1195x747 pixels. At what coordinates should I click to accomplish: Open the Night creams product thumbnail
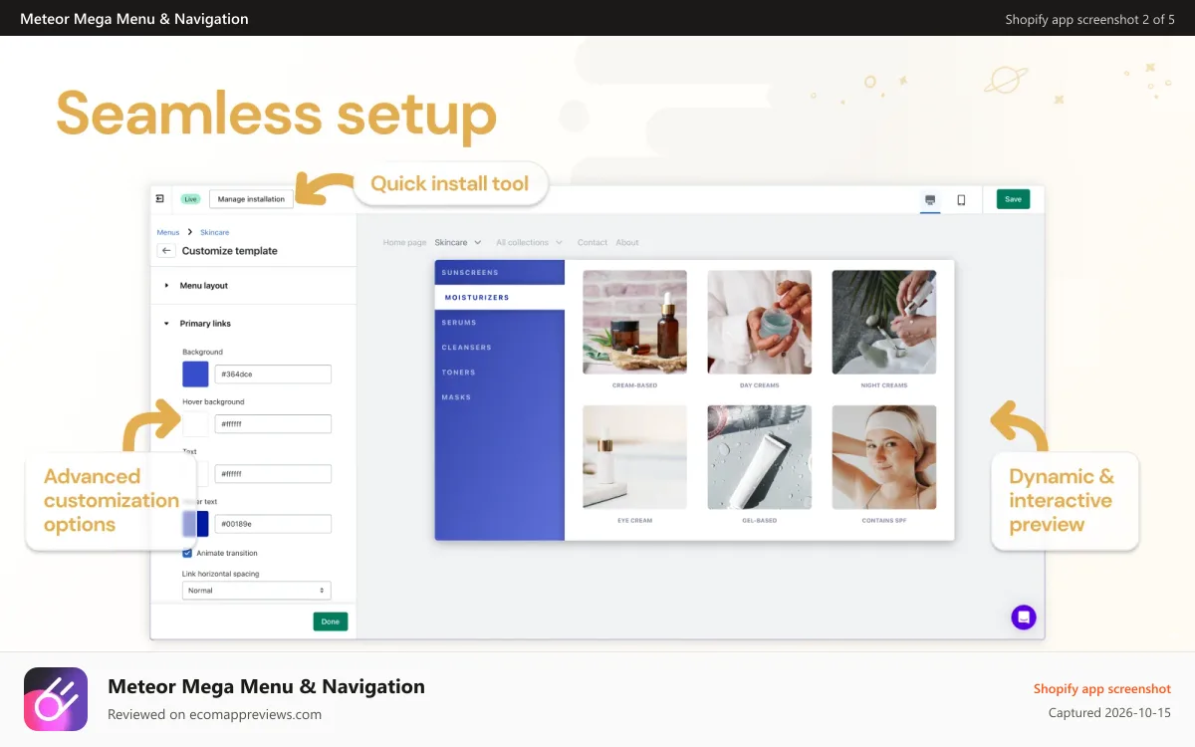(884, 322)
